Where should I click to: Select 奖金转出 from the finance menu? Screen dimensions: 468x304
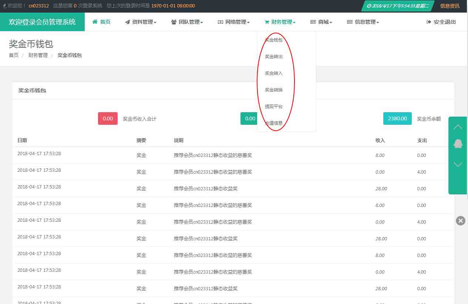tap(274, 57)
